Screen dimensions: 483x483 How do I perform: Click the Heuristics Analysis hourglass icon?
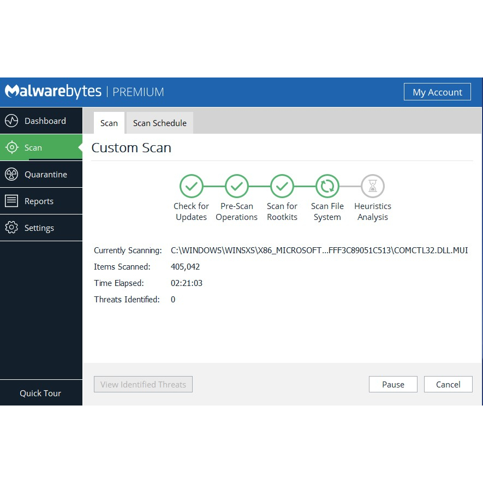click(x=373, y=186)
